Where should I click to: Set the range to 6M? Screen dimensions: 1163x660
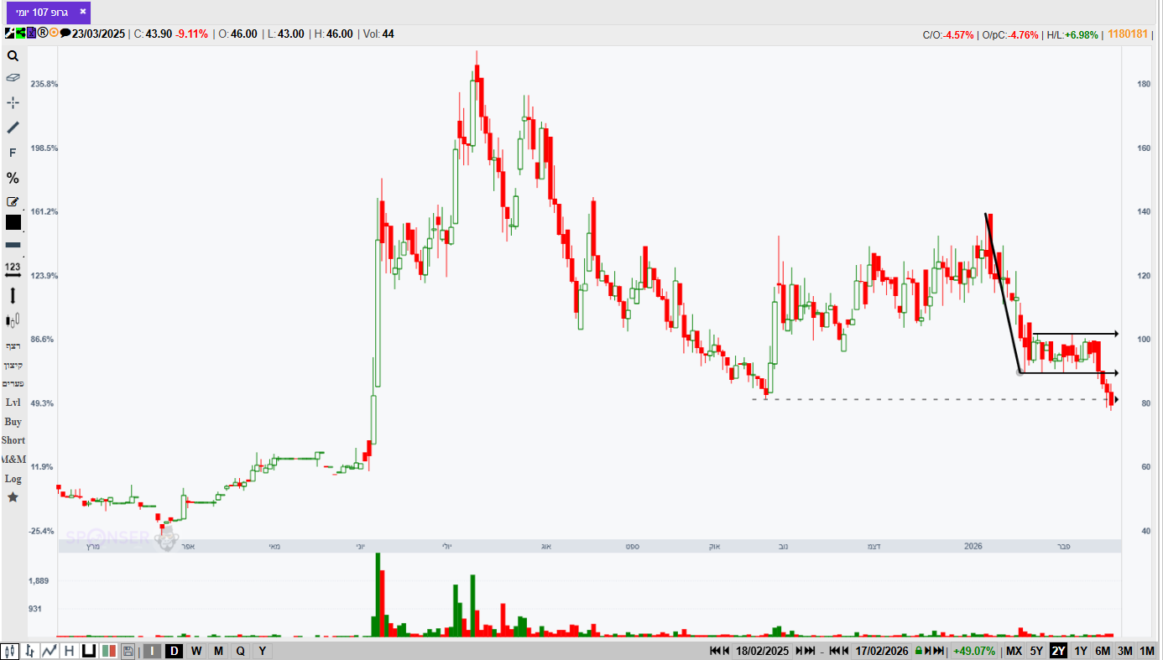point(1103,651)
